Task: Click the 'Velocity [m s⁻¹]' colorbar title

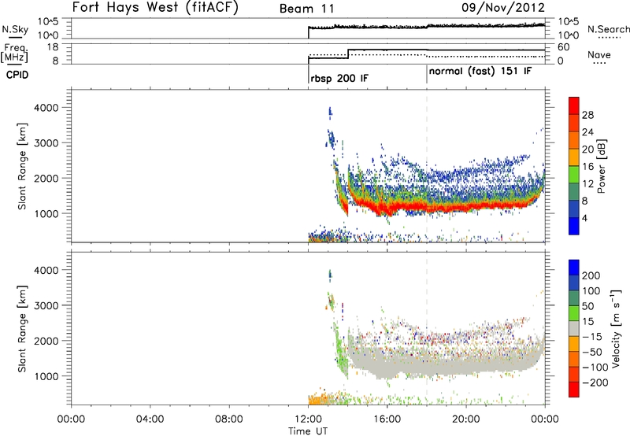Action: (616, 328)
